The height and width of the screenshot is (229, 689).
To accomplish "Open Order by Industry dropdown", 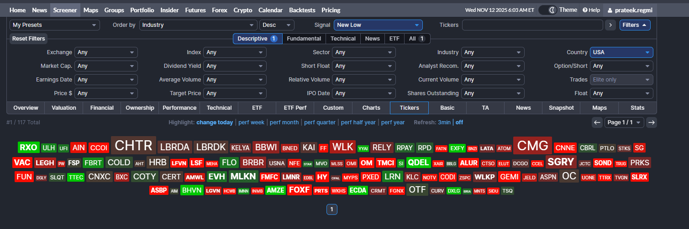I will 198,25.
